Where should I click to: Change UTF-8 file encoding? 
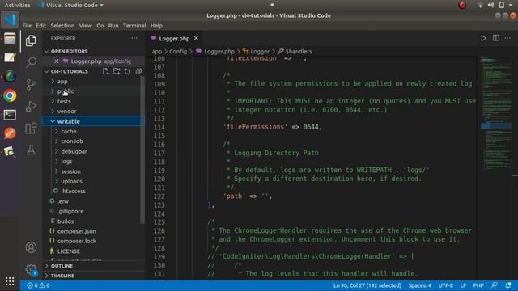coord(446,285)
